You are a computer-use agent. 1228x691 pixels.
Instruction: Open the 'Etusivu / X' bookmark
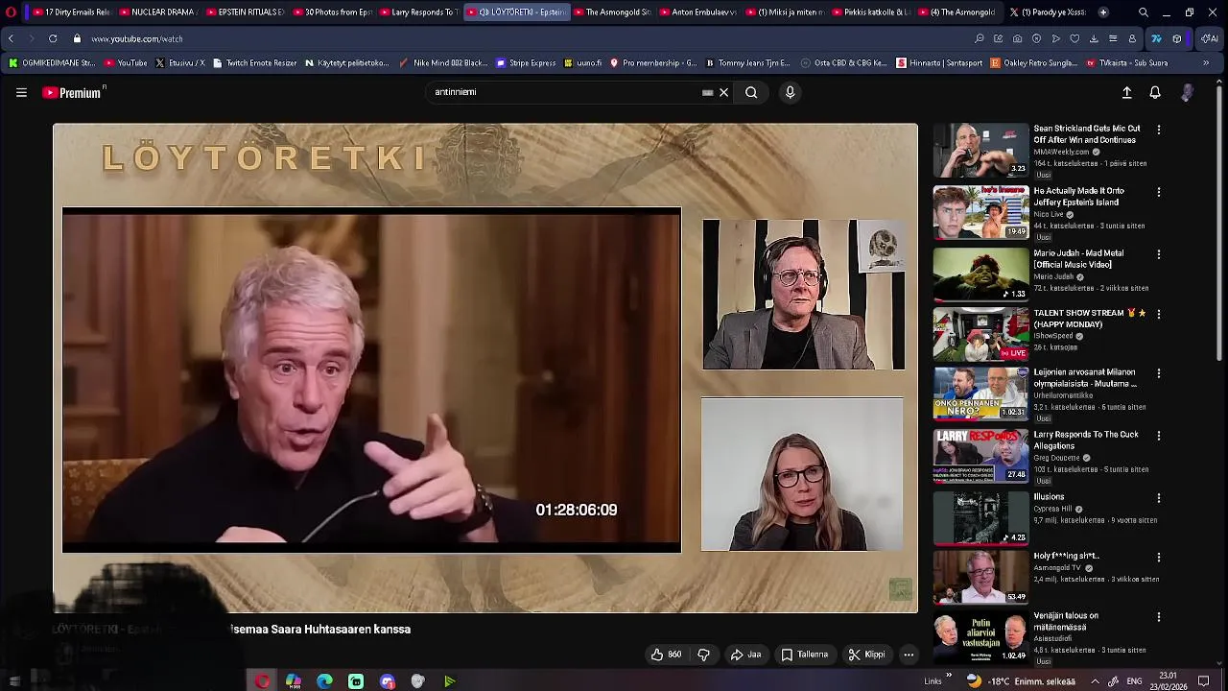coord(179,63)
